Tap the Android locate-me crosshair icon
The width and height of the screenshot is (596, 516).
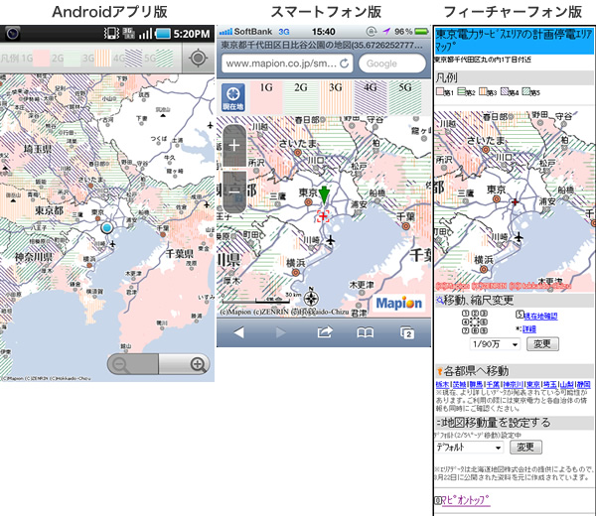198,58
